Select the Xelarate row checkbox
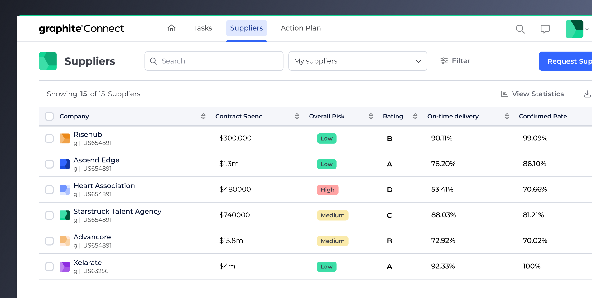 pos(49,267)
